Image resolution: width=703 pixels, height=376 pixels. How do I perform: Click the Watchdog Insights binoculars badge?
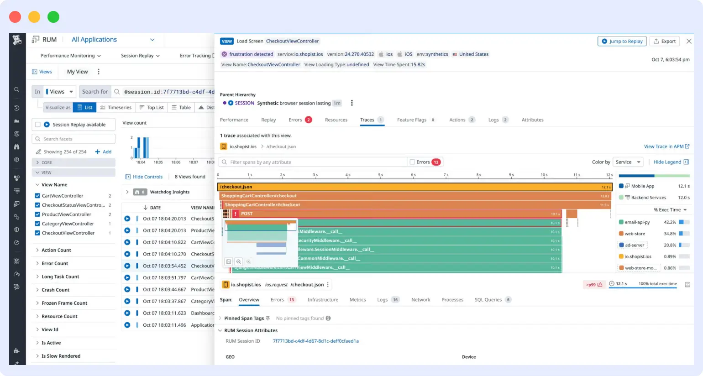click(140, 192)
